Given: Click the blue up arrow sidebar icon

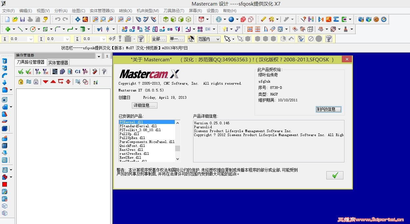Looking at the screenshot, I should coord(5,61).
